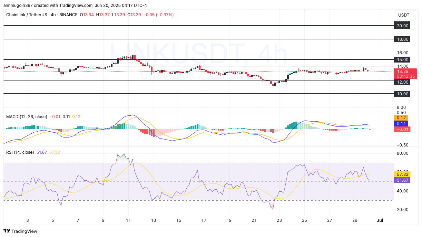Click the BINANCE exchange label

[68, 15]
